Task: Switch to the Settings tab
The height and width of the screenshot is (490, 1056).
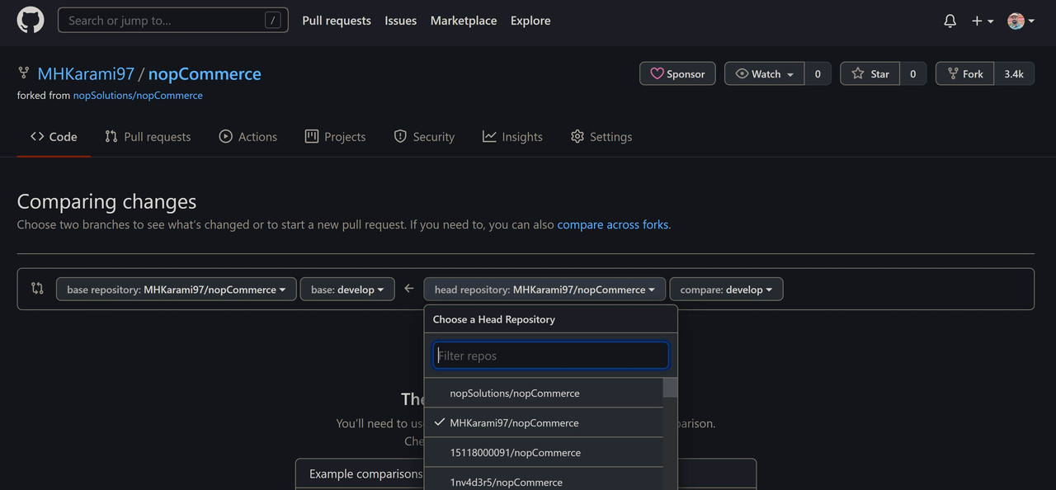Action: point(601,137)
